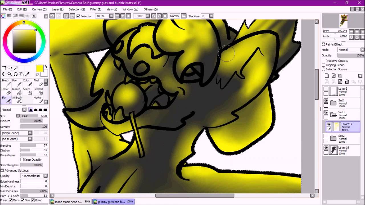
Task: Pick the Eyedropper color picker tool
Action: point(27,74)
